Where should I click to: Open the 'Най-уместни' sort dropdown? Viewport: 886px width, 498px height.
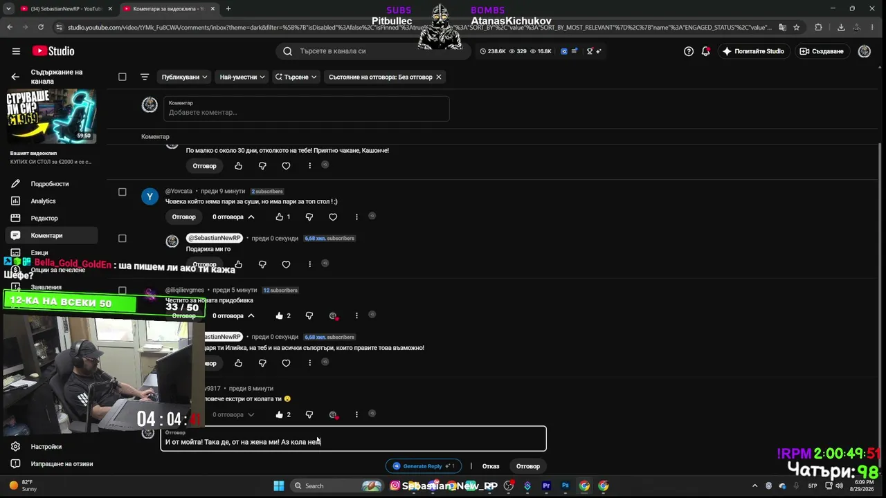[242, 77]
